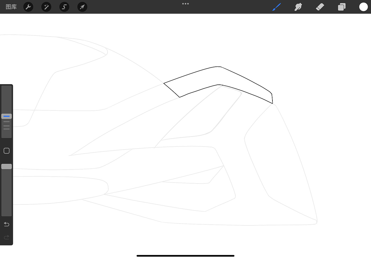The width and height of the screenshot is (371, 259).
Task: Select the Eraser tool
Action: 320,7
